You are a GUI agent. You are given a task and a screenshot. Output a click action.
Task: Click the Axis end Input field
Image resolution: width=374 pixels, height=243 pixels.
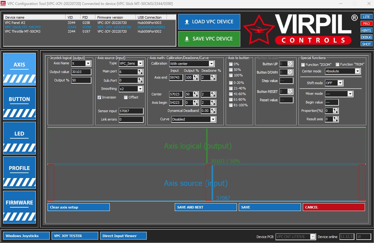coord(176,78)
